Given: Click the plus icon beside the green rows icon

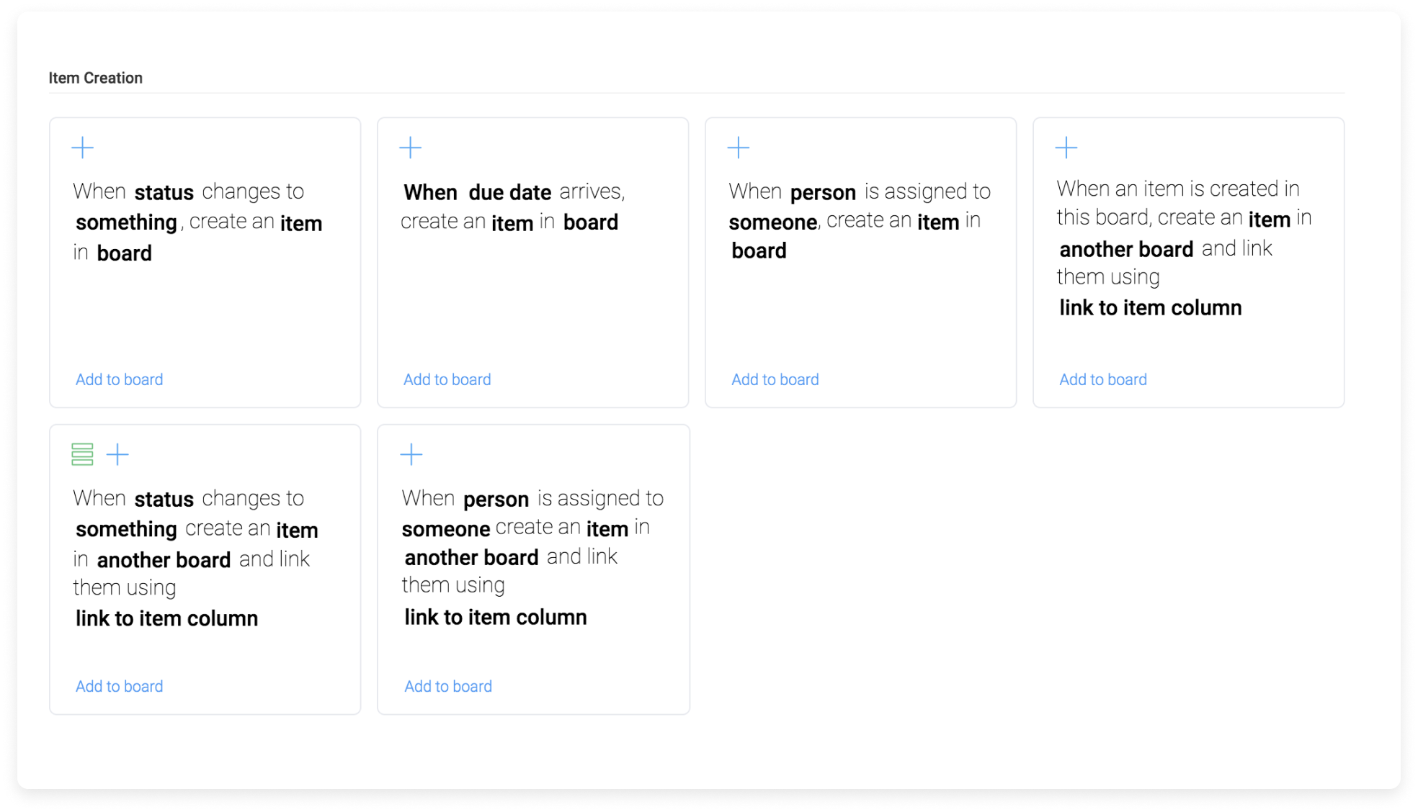Looking at the screenshot, I should click(x=117, y=454).
